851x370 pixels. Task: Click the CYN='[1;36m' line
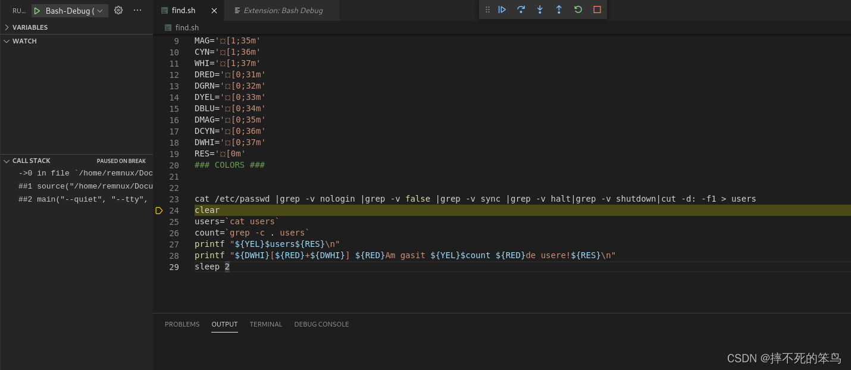tap(227, 52)
